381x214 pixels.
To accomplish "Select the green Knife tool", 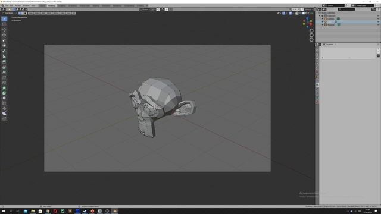I will (x=4, y=88).
